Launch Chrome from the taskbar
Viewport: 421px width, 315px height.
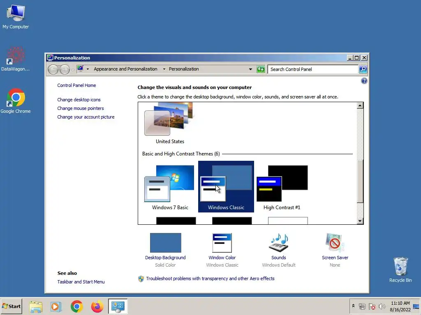click(76, 306)
